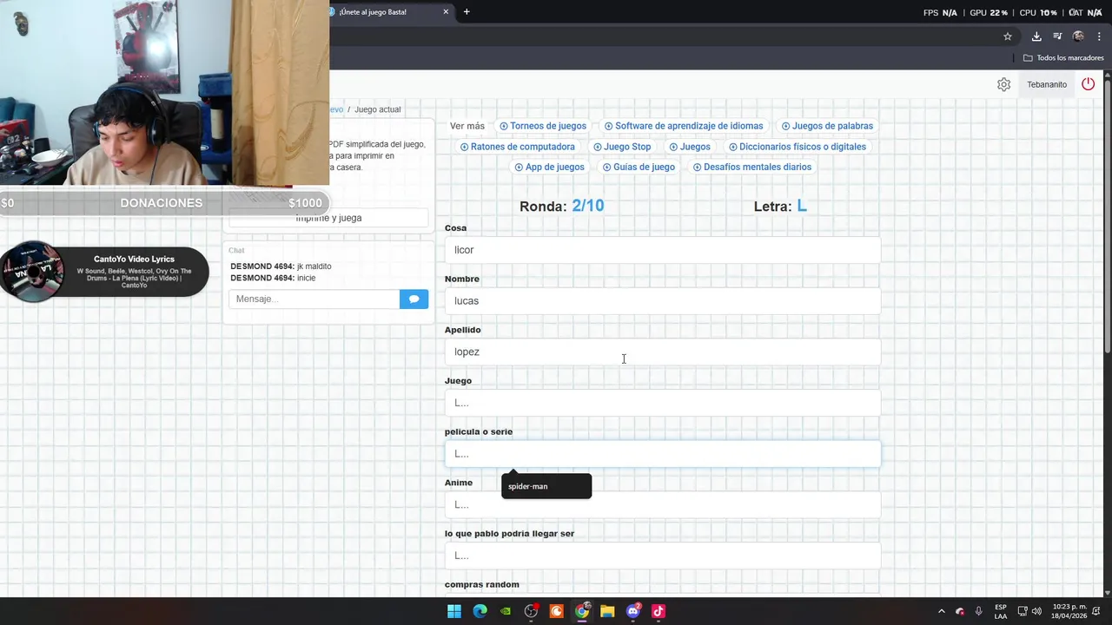The image size is (1112, 625).
Task: Click the CantoYo Video Lyrics now-playing widget
Action: click(104, 272)
